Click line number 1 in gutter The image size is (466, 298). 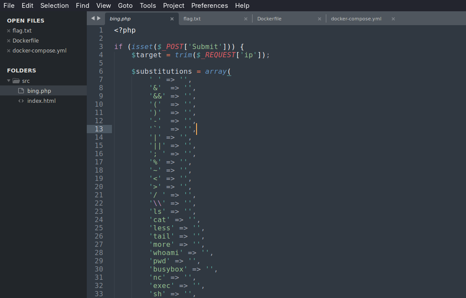pos(101,30)
